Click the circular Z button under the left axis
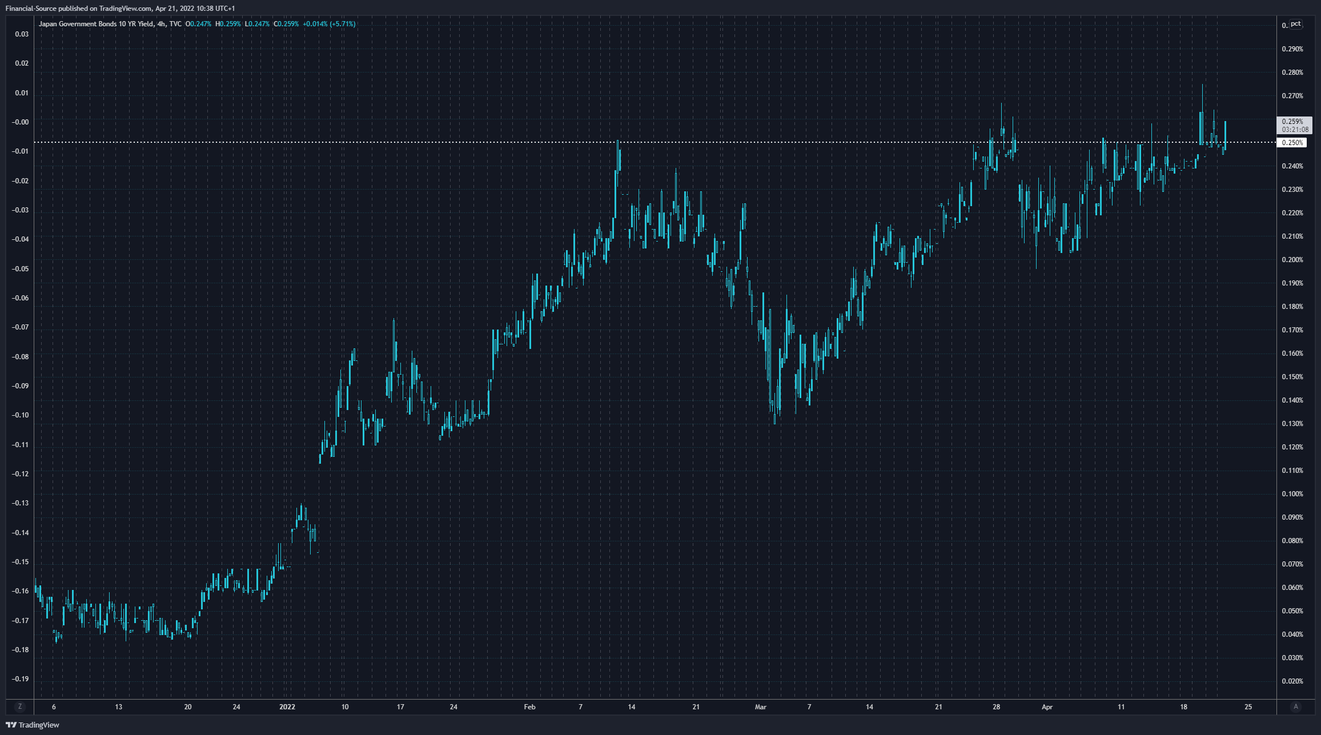This screenshot has height=735, width=1321. pyautogui.click(x=20, y=707)
